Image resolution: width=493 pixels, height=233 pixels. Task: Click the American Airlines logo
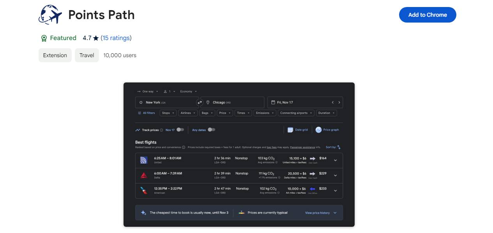(144, 191)
